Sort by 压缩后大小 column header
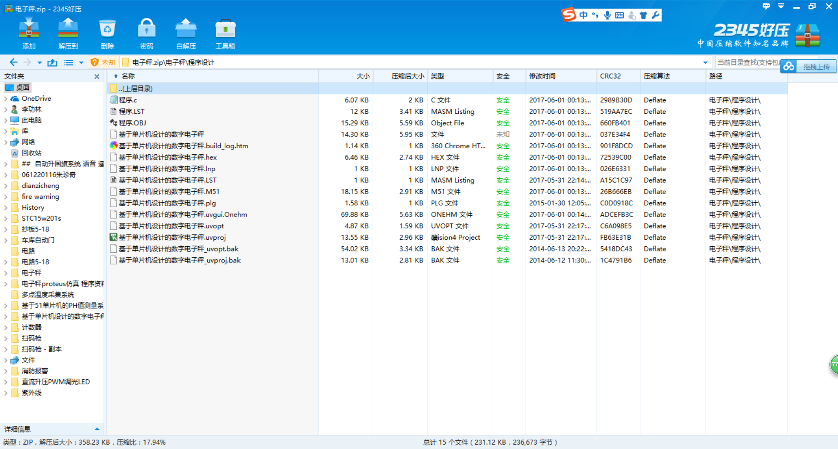This screenshot has height=449, width=838. [x=400, y=76]
